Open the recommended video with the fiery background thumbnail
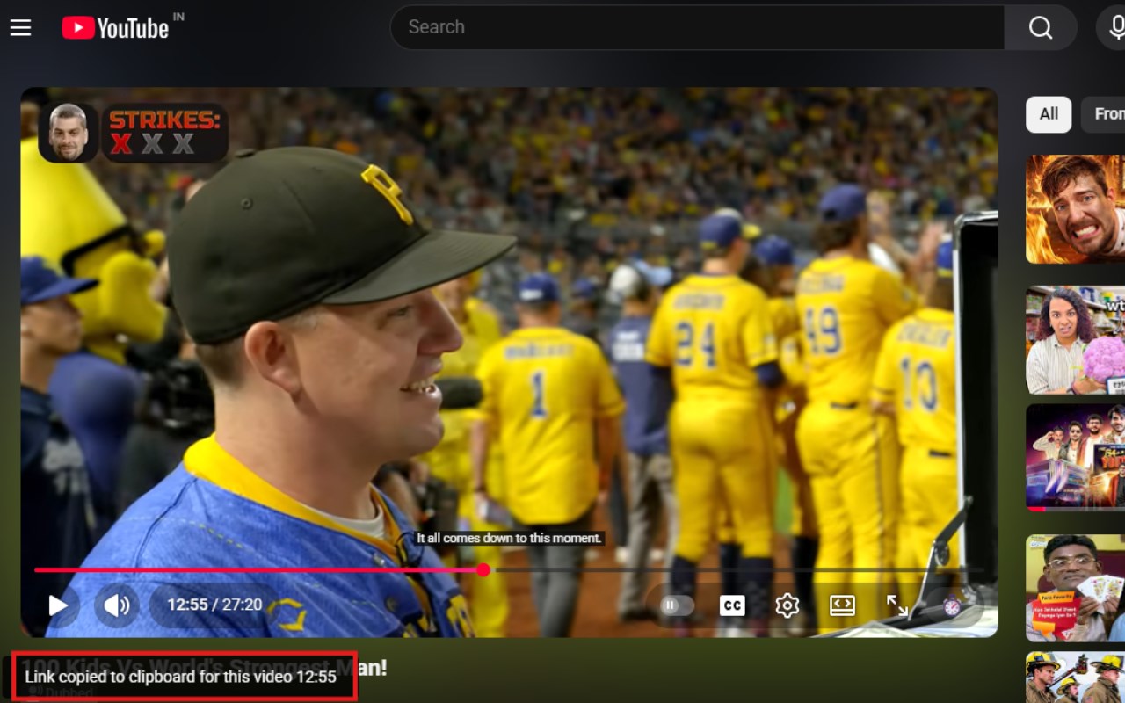Viewport: 1125px width, 703px height. pyautogui.click(x=1076, y=209)
